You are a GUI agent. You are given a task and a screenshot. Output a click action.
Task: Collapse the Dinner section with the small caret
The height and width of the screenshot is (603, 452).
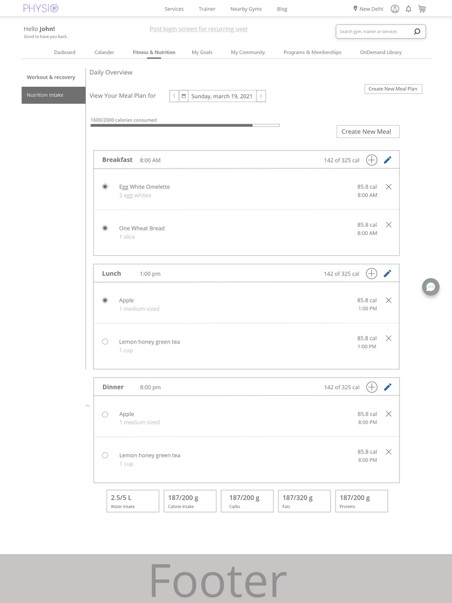[x=87, y=405]
